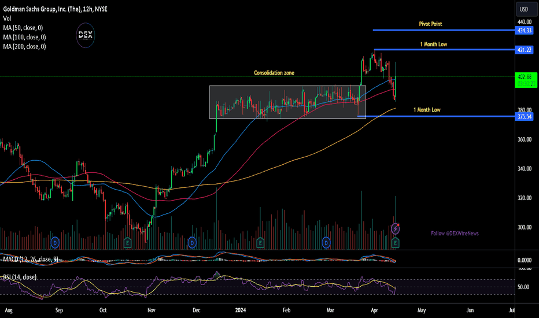Screen dimensions: 539x318
Task: Click the dividend marker near December
Action: [x=192, y=243]
